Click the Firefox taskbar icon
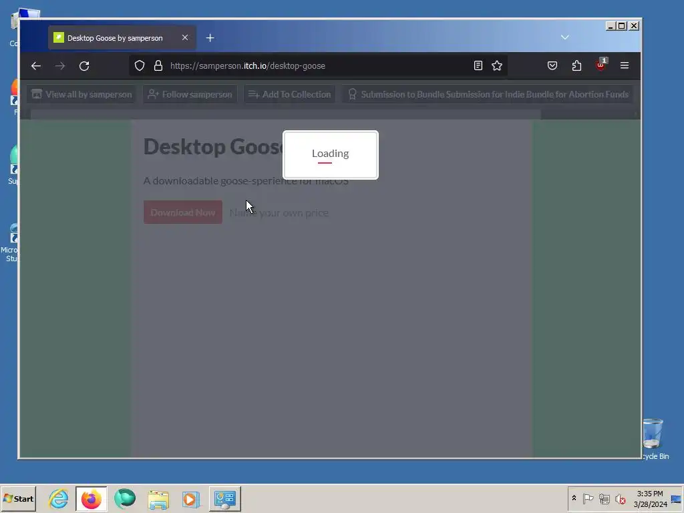The width and height of the screenshot is (684, 513). pyautogui.click(x=91, y=498)
